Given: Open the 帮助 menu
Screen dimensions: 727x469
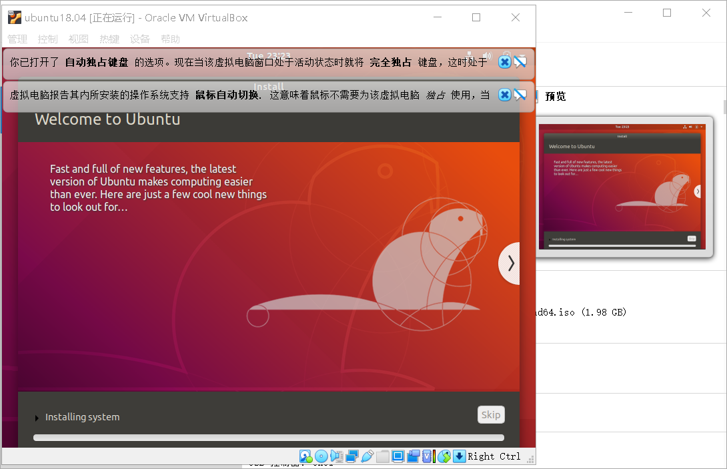Looking at the screenshot, I should click(171, 39).
